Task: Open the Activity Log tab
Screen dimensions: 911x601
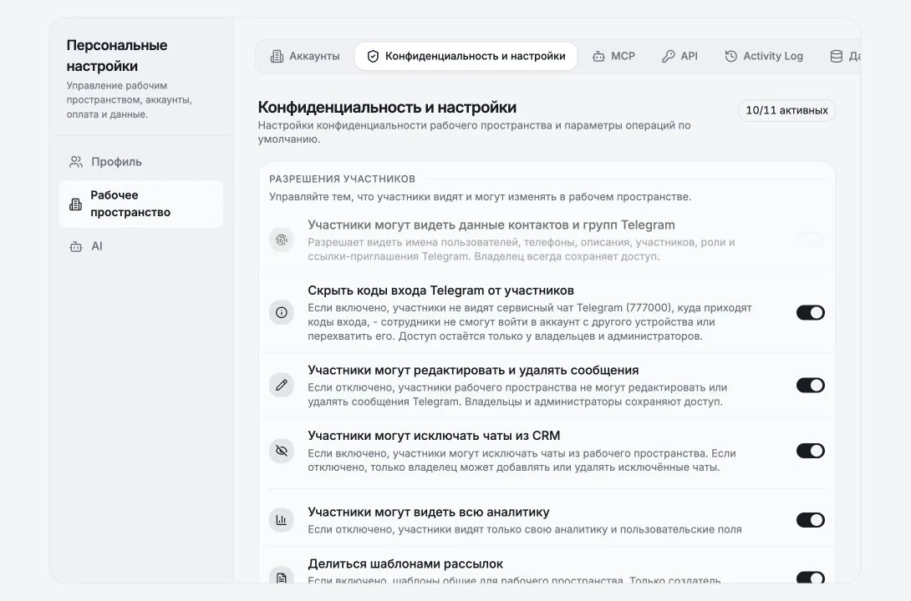Action: [x=764, y=56]
